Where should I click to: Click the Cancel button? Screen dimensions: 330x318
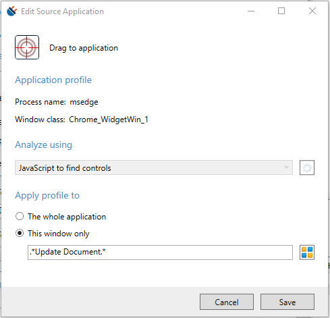[227, 302]
